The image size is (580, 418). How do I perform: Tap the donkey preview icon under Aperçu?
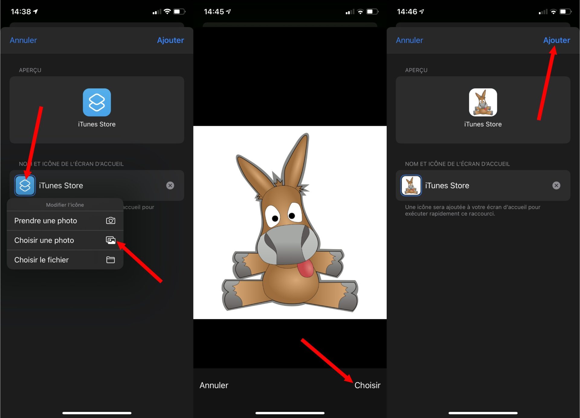483,102
